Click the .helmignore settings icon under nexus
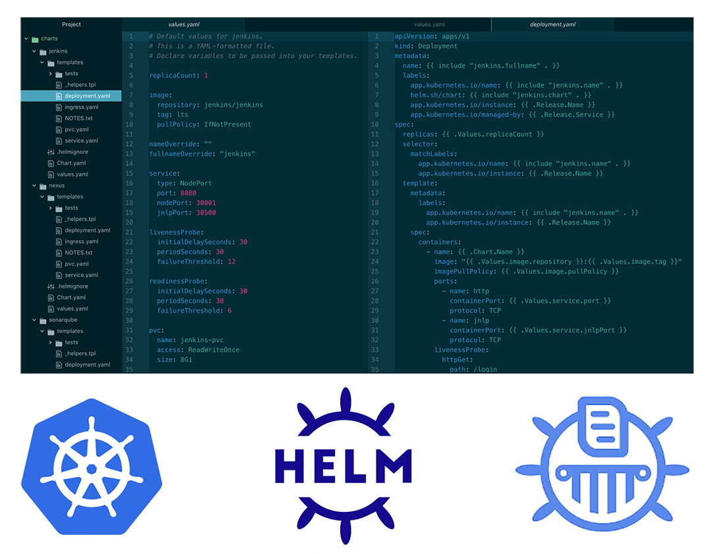 (x=51, y=286)
